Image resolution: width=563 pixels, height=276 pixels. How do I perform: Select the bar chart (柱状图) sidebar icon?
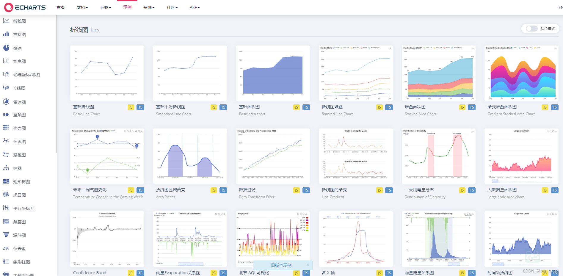tap(6, 34)
